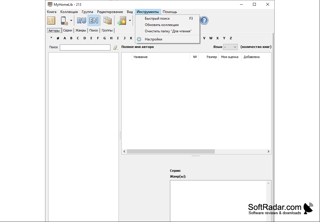Close the open Инструменты menu
Screen dimensions: 320x222
[x=148, y=12]
